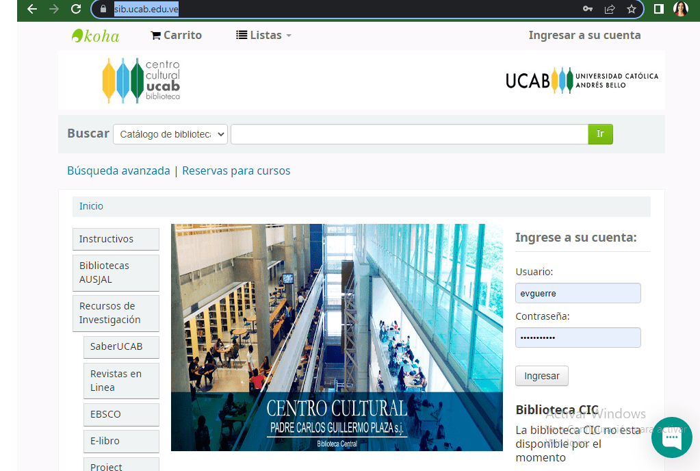Open the E-libro sidebar link
This screenshot has height=471, width=700.
pos(121,441)
